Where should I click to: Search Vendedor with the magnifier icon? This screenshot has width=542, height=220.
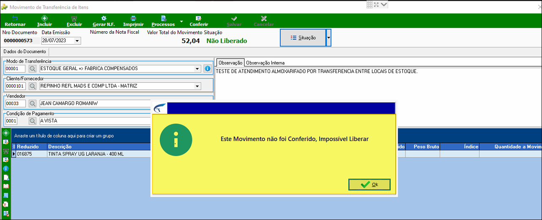click(x=33, y=103)
